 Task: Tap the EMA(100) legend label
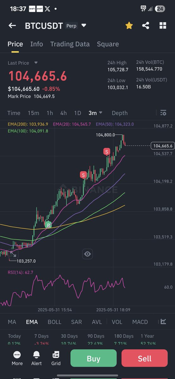tap(28, 131)
